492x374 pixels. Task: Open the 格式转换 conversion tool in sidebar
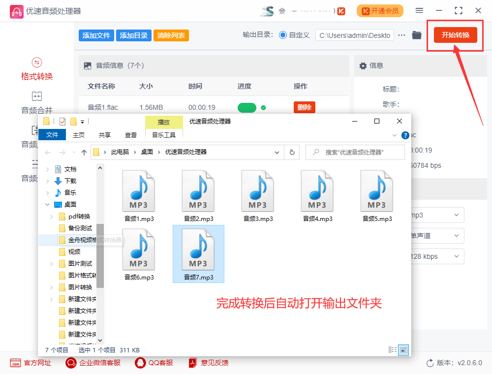[x=36, y=68]
